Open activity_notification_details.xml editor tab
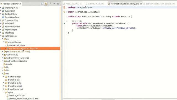Screen dimensions: 177x100 pyautogui.click(x=160, y=4)
